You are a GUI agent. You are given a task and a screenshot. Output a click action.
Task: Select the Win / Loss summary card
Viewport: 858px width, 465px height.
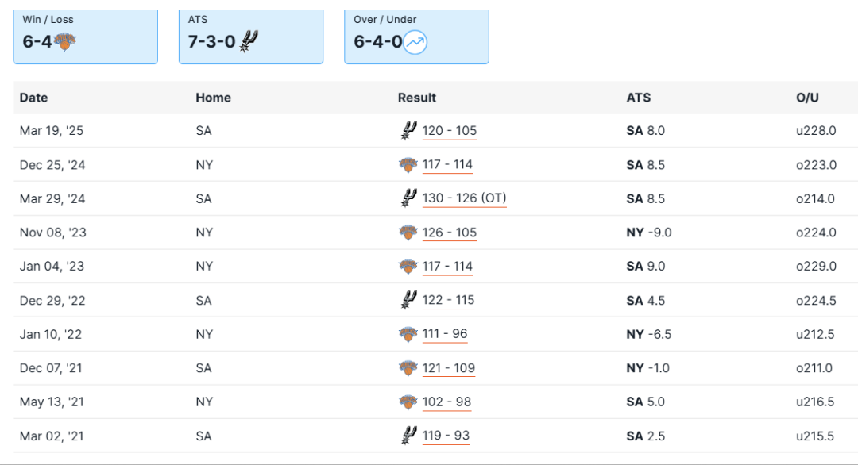coord(85,36)
